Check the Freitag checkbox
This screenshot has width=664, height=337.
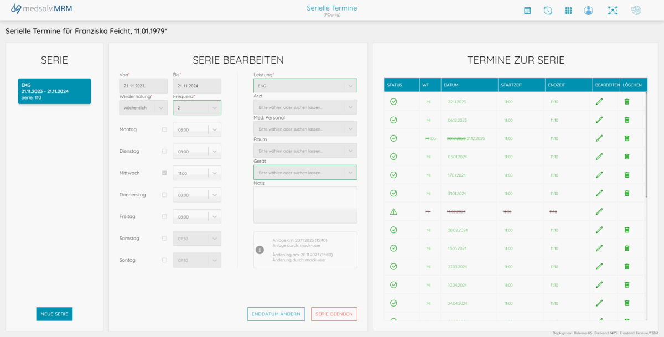coord(164,216)
